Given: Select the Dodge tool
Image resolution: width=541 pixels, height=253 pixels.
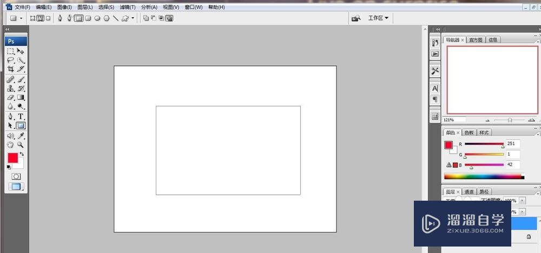Looking at the screenshot, I should (x=21, y=106).
